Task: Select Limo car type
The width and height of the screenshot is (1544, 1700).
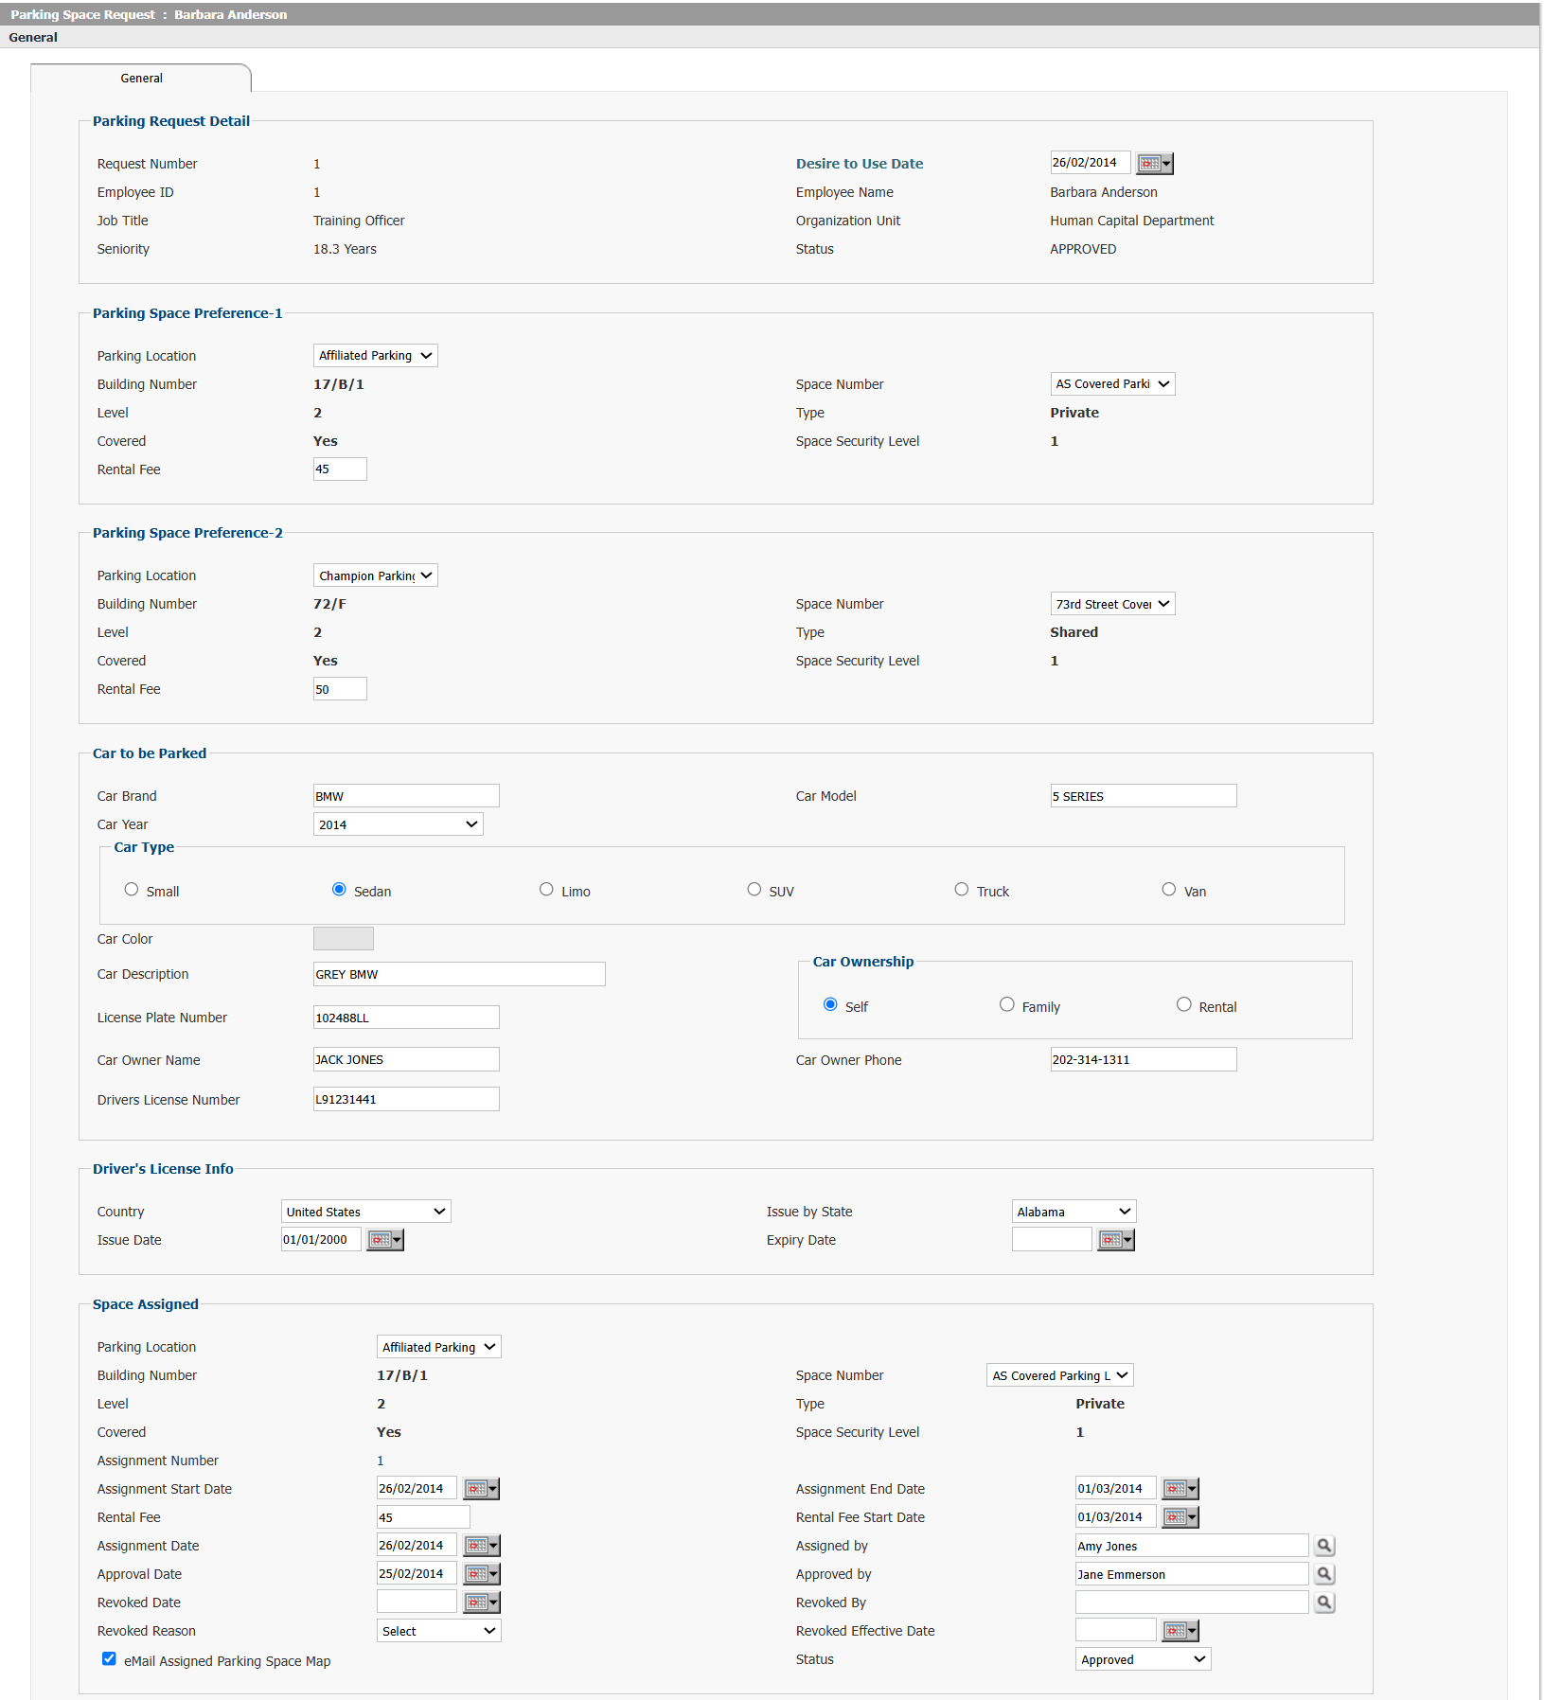Action: [546, 890]
